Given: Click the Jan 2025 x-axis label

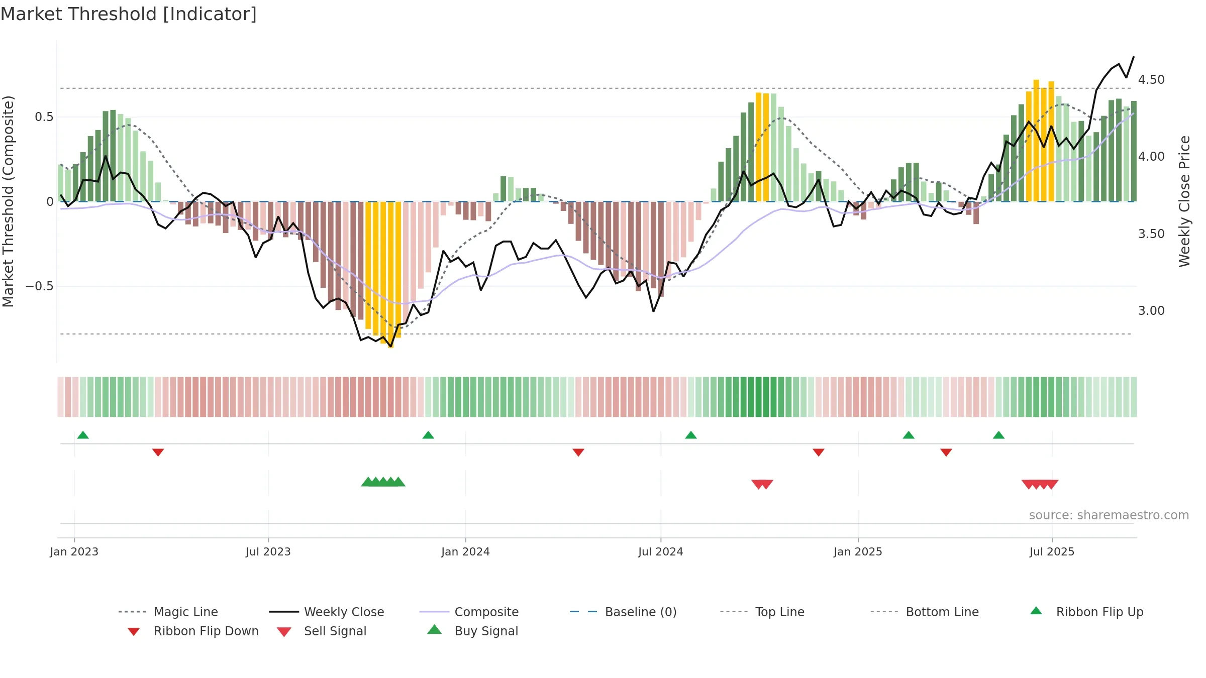Looking at the screenshot, I should [858, 551].
